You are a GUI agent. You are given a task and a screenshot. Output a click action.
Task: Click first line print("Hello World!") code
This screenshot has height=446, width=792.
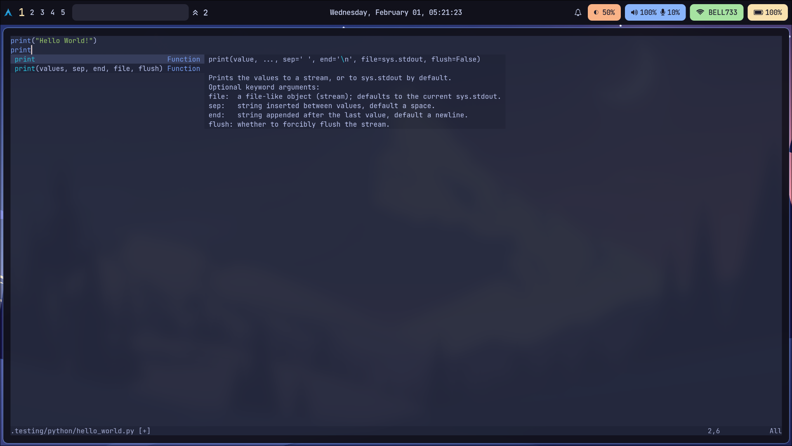click(54, 40)
